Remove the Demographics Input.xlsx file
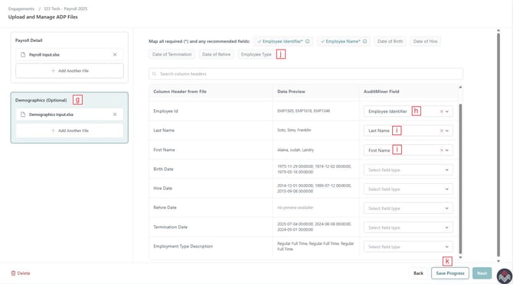Viewport: 513px width, 284px height. click(115, 115)
